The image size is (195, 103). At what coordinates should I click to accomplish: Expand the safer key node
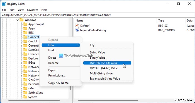tap(21, 88)
